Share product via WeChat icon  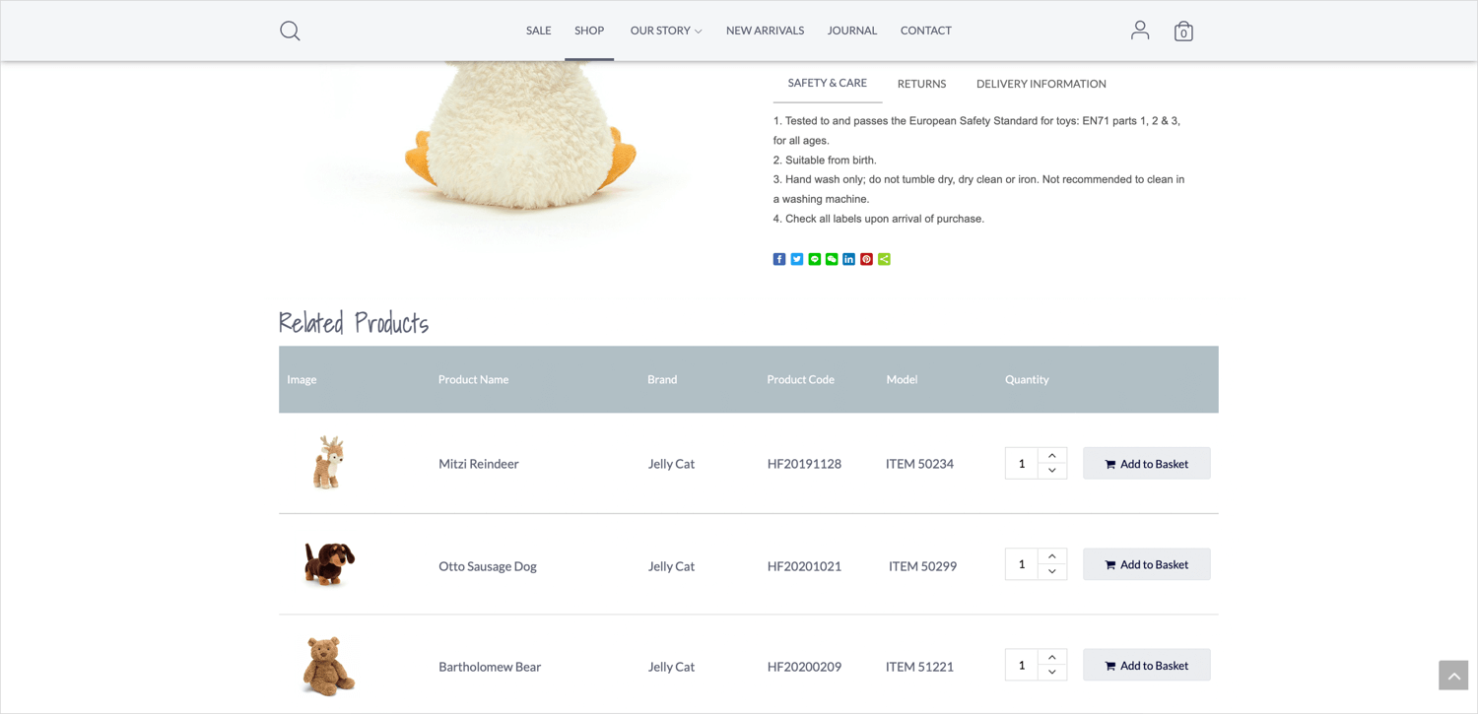pyautogui.click(x=832, y=259)
